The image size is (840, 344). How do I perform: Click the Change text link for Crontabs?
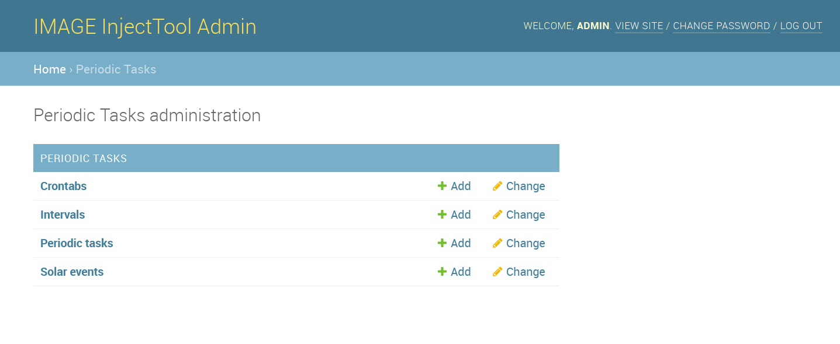pyautogui.click(x=526, y=186)
